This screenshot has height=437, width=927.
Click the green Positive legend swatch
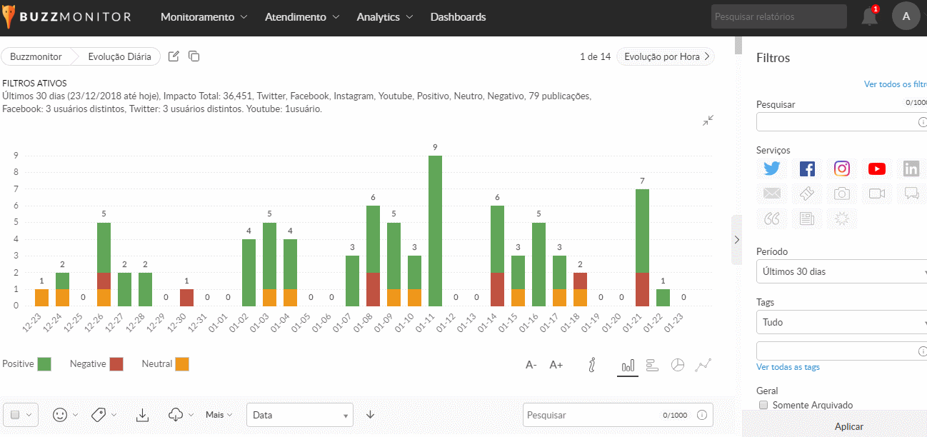coord(45,364)
